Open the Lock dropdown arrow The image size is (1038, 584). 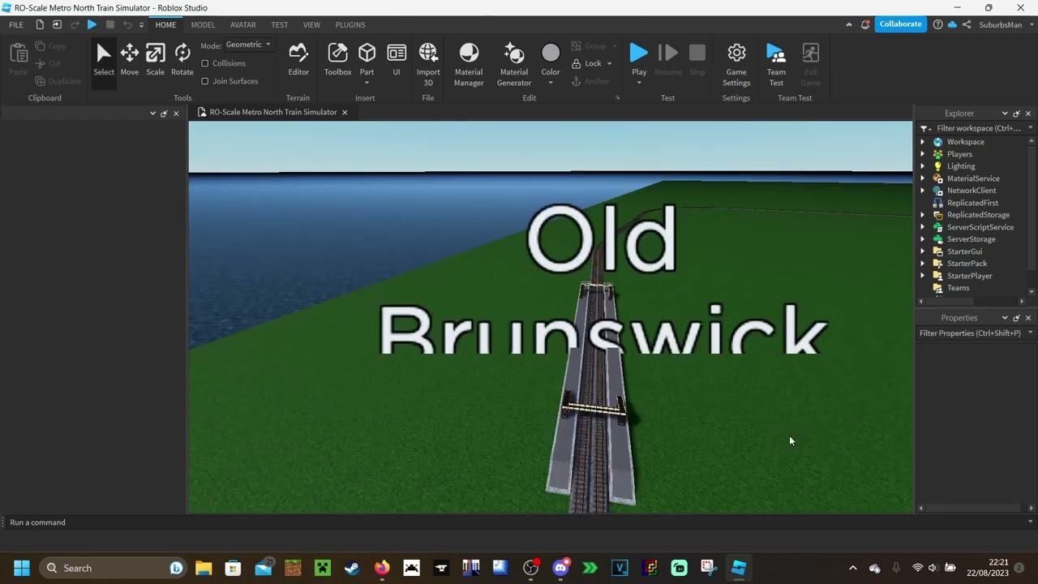(x=609, y=63)
